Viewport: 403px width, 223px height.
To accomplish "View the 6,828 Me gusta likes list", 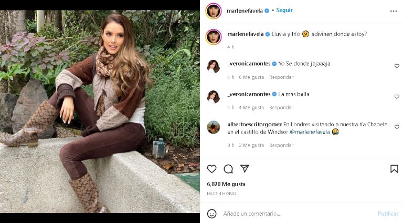I will tap(226, 184).
